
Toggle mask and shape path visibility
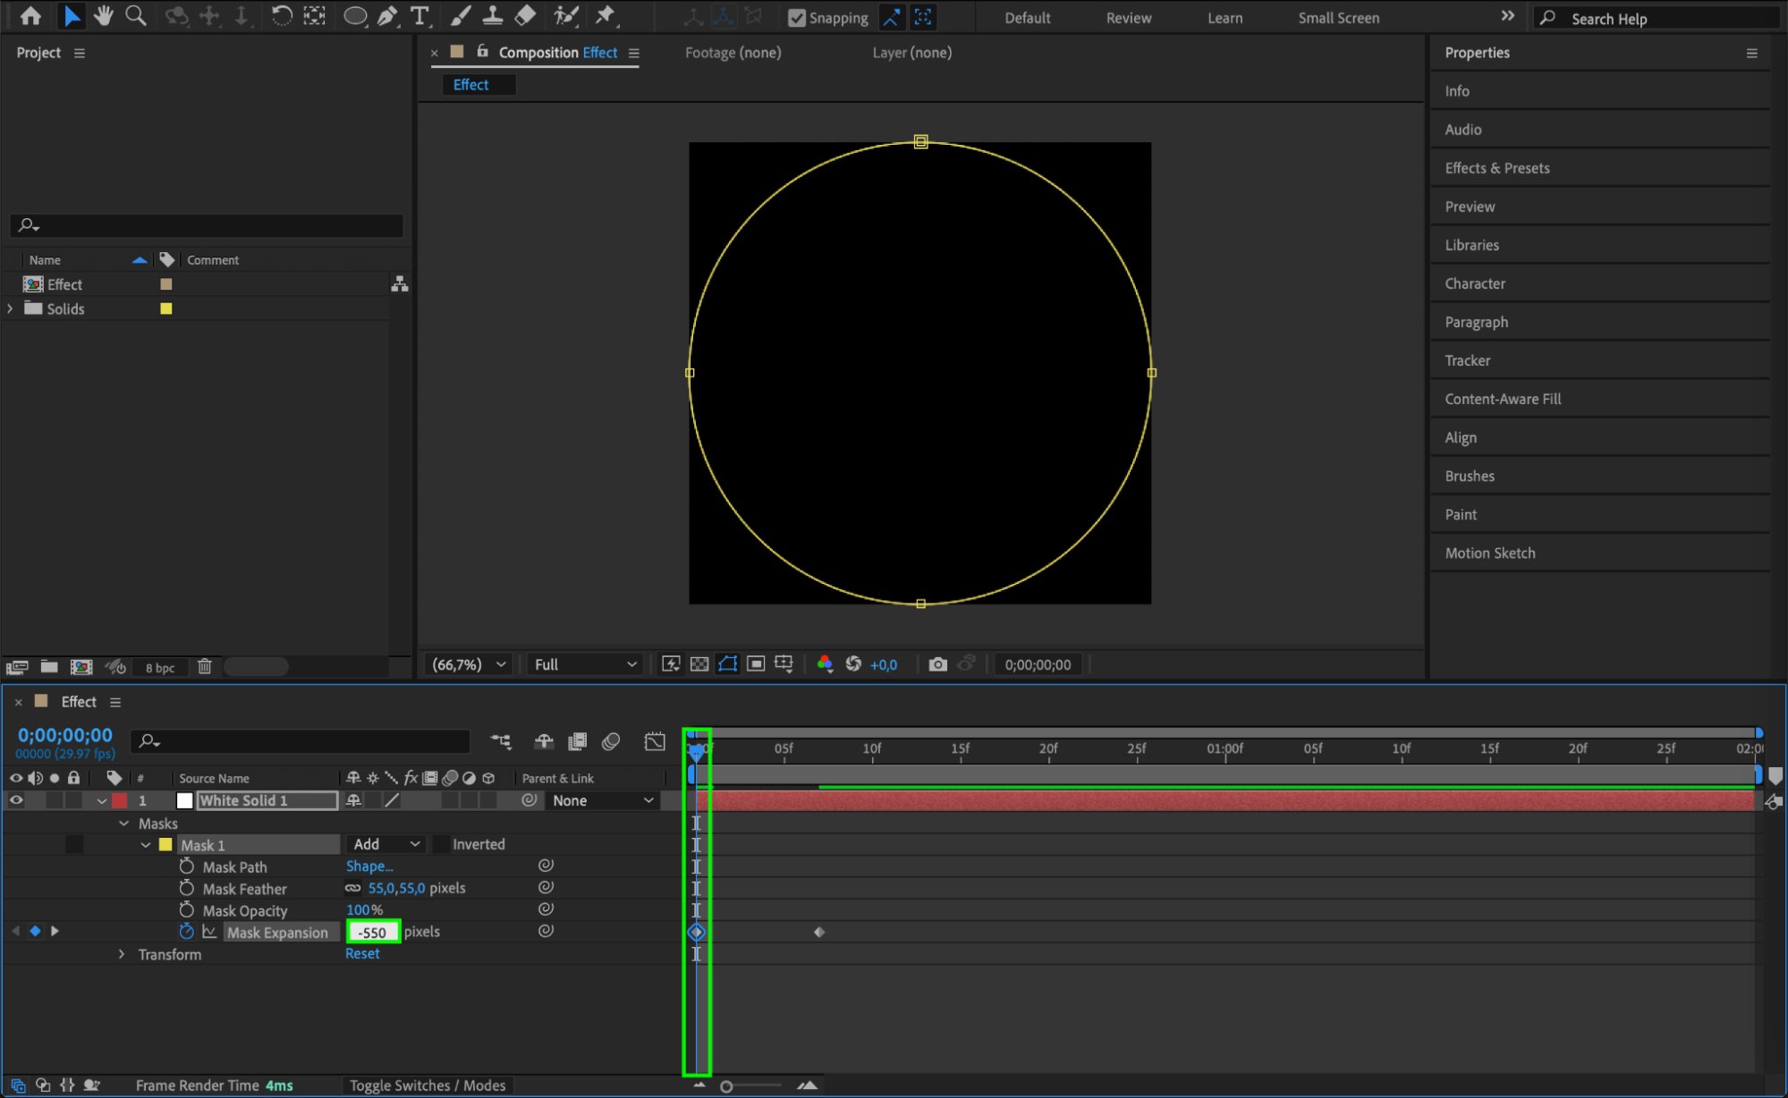click(728, 664)
